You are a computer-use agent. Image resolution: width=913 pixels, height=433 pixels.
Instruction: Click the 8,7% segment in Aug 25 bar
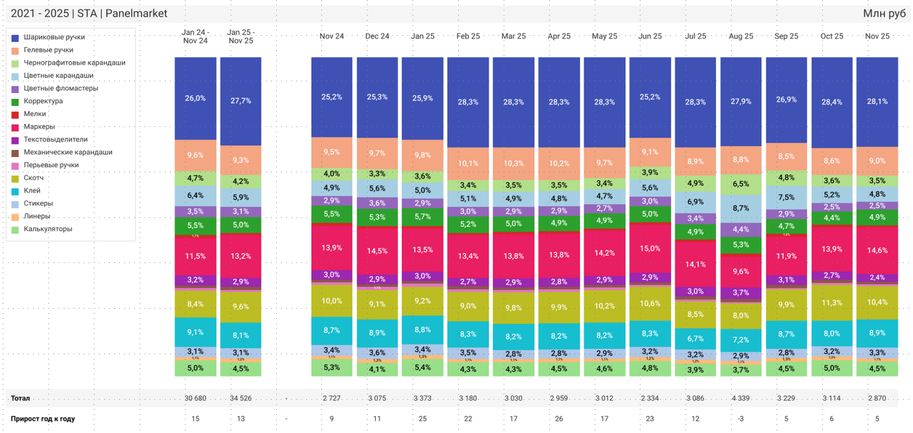pos(741,208)
